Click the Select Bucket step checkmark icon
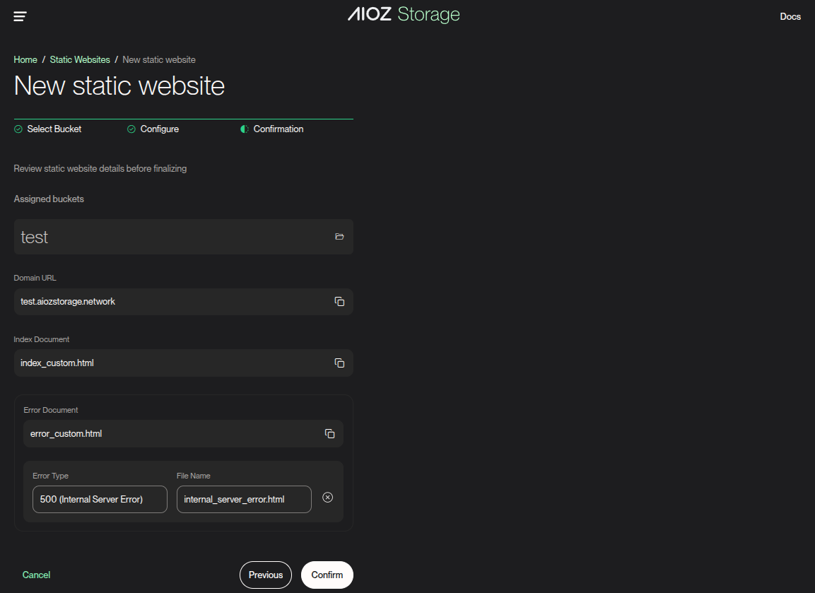 18,129
